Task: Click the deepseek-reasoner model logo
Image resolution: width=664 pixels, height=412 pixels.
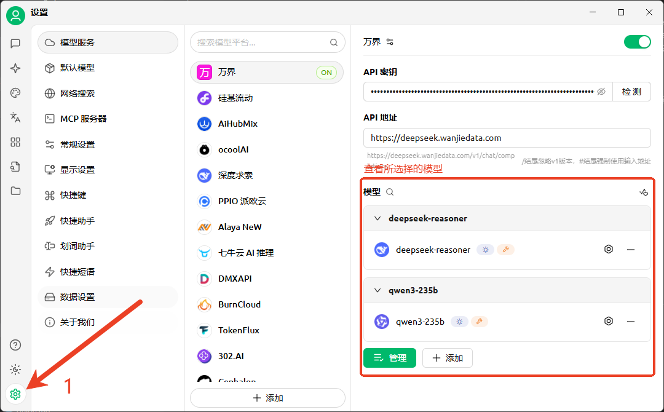Action: (382, 250)
